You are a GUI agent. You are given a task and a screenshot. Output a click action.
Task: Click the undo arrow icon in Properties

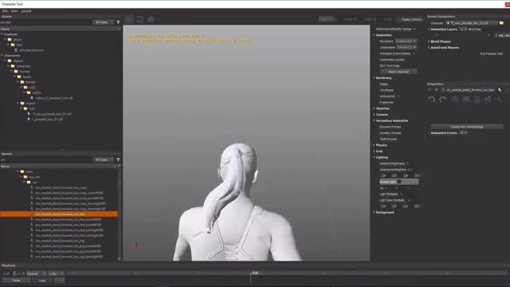click(x=432, y=99)
